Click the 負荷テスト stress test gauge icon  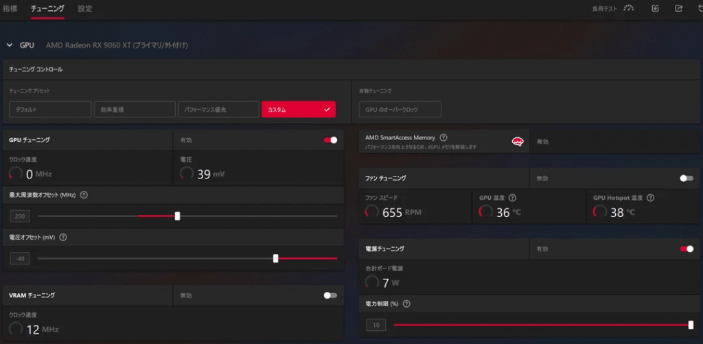(x=629, y=8)
